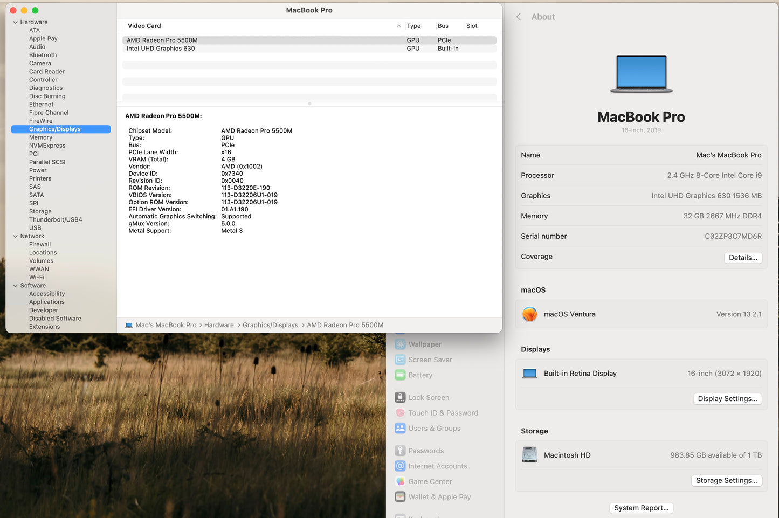Screen dimensions: 779x518
Task: Open the Screen Saver icon
Action: (x=400, y=360)
